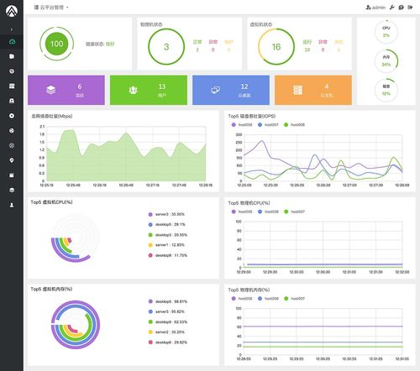Toggle host007 series in the IOPS chart legend
420x371 pixels.
[268, 125]
